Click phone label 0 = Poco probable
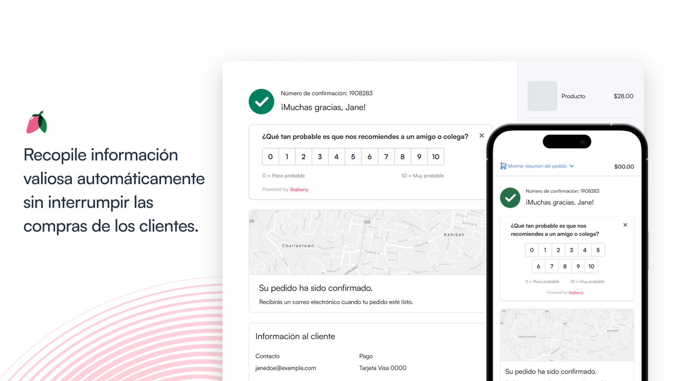 [542, 282]
